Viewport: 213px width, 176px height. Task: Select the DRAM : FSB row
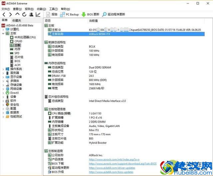tap(126, 76)
